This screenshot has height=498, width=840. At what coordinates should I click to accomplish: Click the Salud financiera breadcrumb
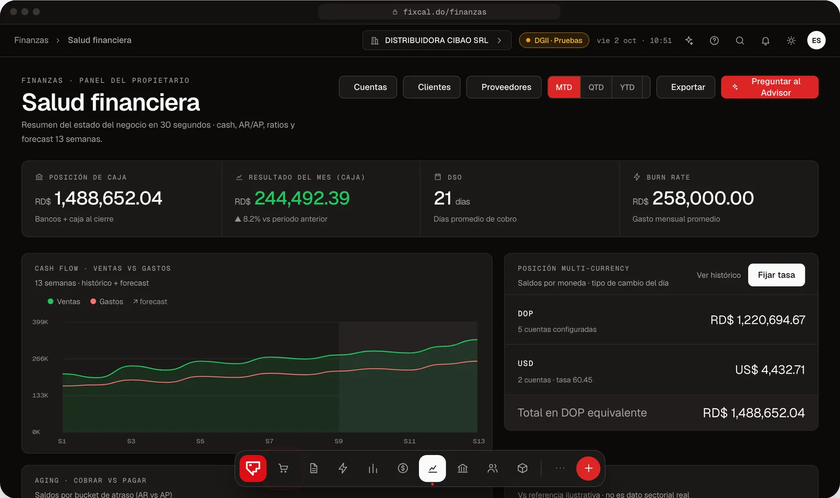(x=100, y=40)
